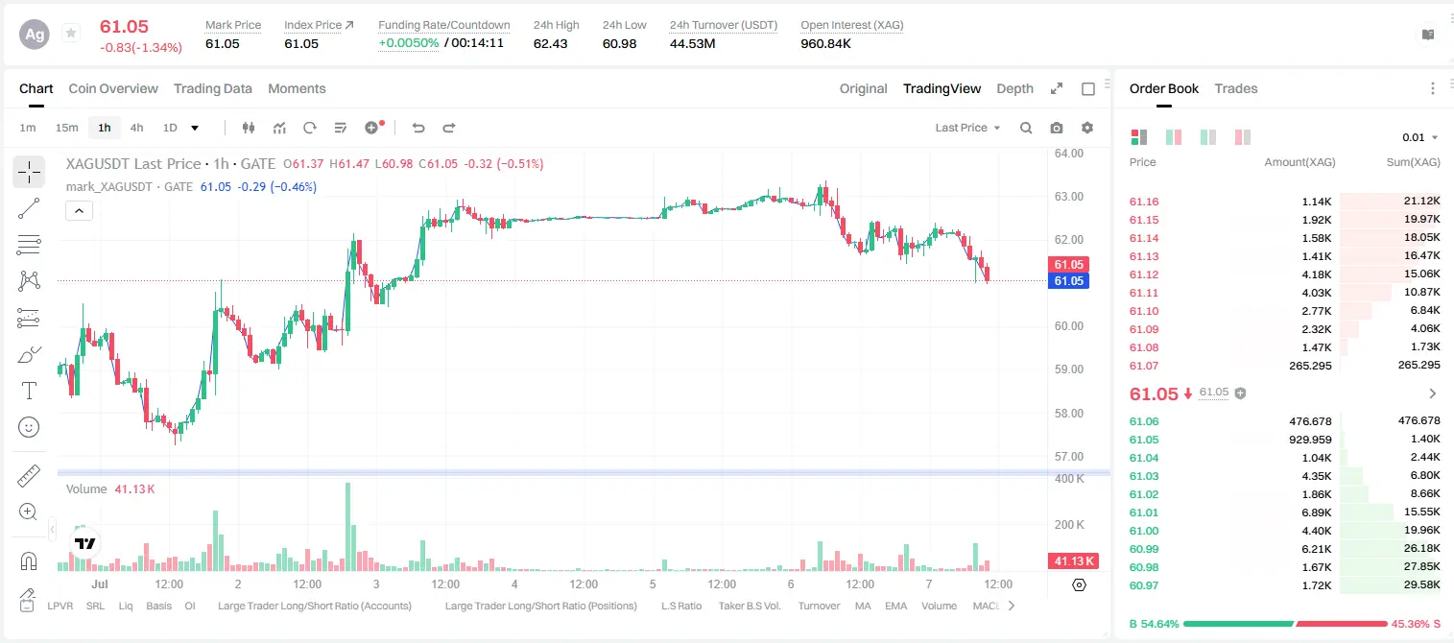Add XAGUSDT to favorites with star
Screen dimensions: 1454x643
point(71,34)
